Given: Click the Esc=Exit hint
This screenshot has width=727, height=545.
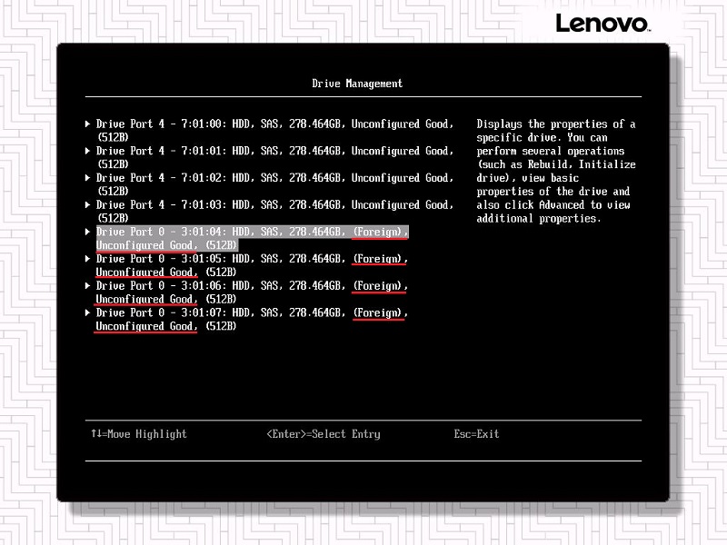Looking at the screenshot, I should click(x=476, y=434).
